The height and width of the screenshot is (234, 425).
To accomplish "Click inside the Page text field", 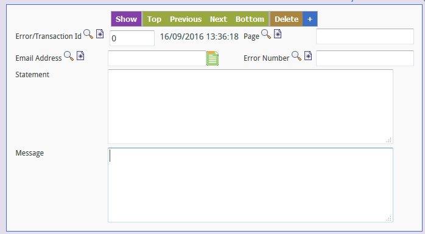I will pos(365,36).
